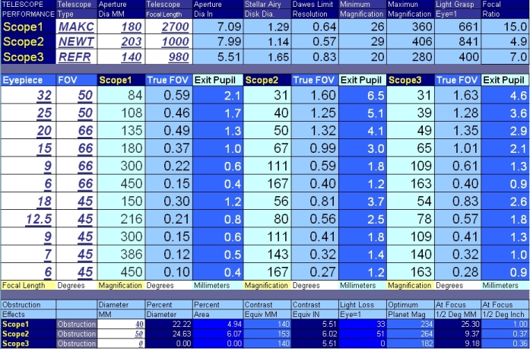The height and width of the screenshot is (349, 530).
Task: Select Scope3 exit pupil value 4.6
Action: (x=506, y=95)
